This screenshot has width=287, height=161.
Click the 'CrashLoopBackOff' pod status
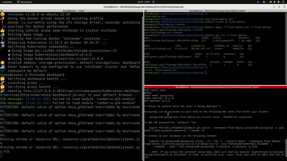coord(223,41)
